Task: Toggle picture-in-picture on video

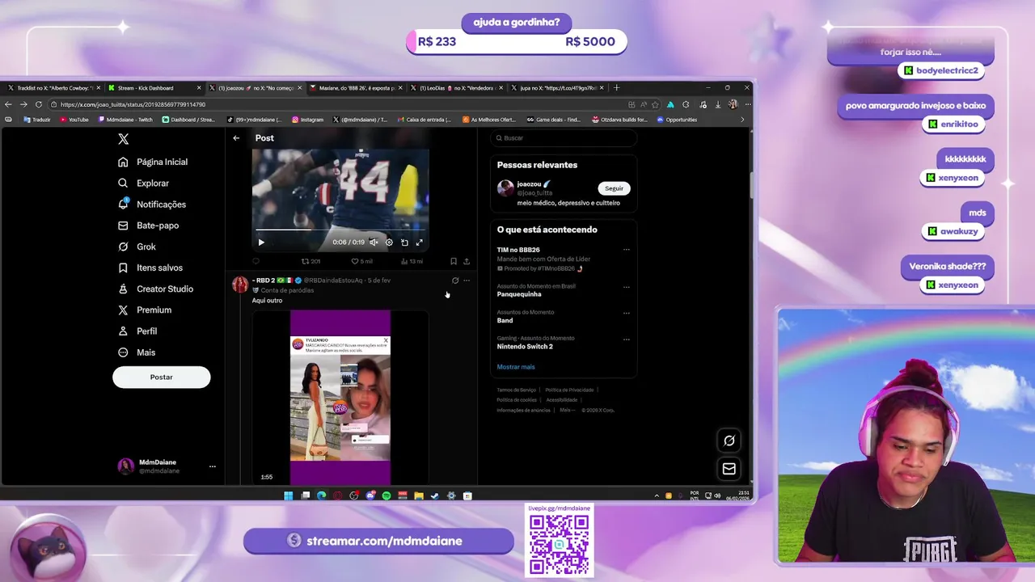Action: pos(404,242)
